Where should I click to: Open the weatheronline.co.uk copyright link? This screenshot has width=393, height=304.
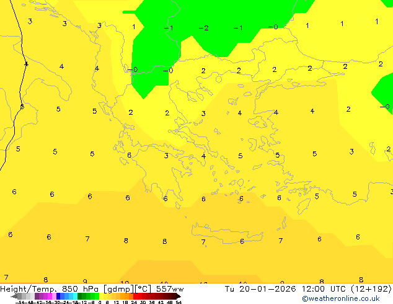pyautogui.click(x=341, y=298)
